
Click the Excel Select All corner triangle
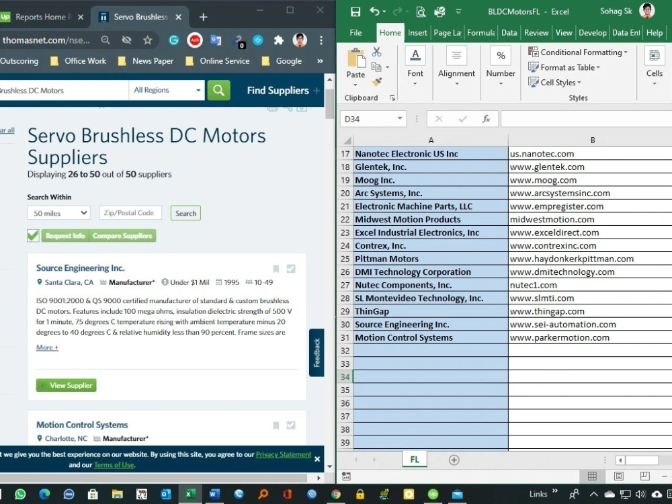pyautogui.click(x=347, y=140)
